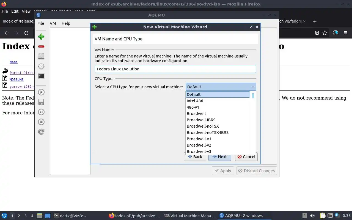Click the red minus Remove VM icon
The width and height of the screenshot is (352, 220).
coord(41,46)
